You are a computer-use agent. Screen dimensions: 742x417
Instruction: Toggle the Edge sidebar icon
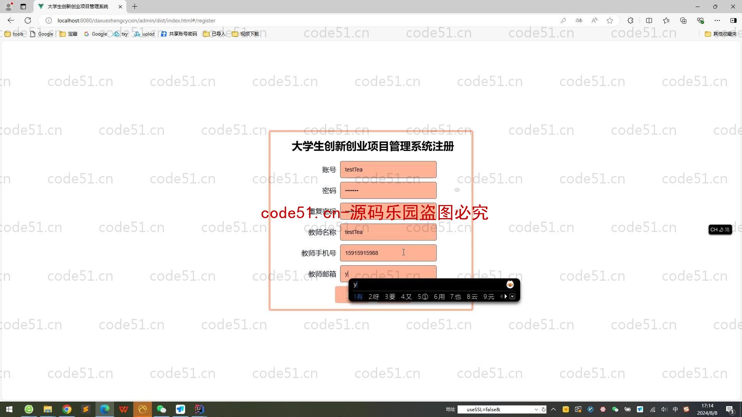(733, 20)
